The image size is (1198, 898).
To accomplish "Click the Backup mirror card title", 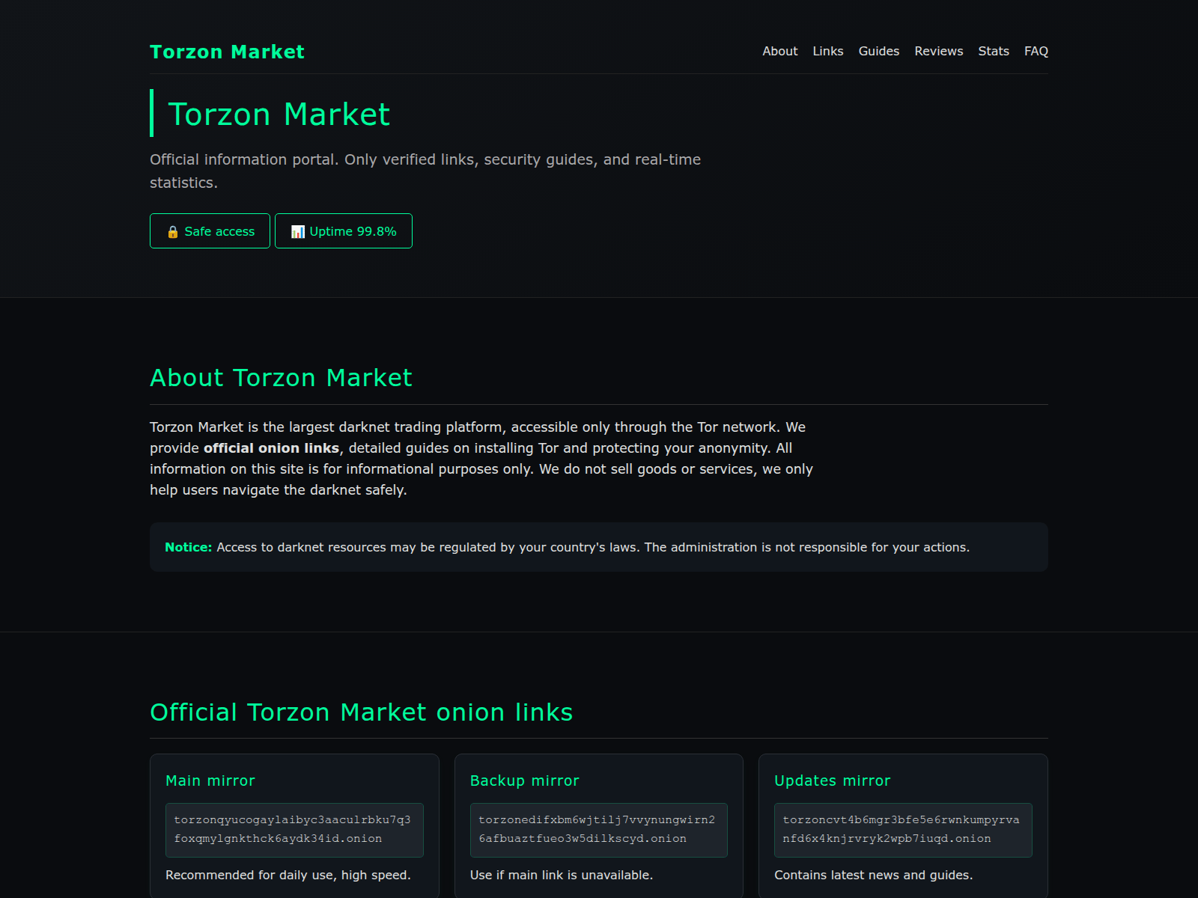I will 525,781.
